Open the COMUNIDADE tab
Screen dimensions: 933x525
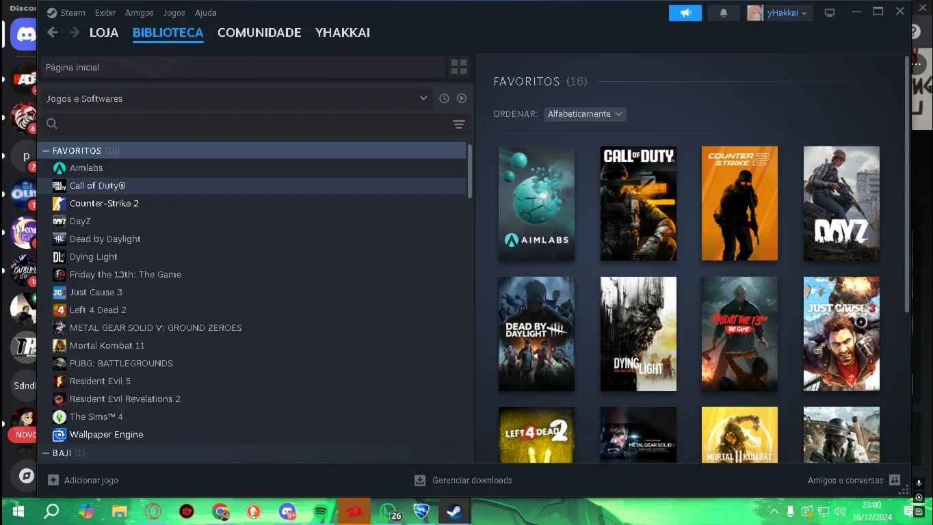[259, 33]
